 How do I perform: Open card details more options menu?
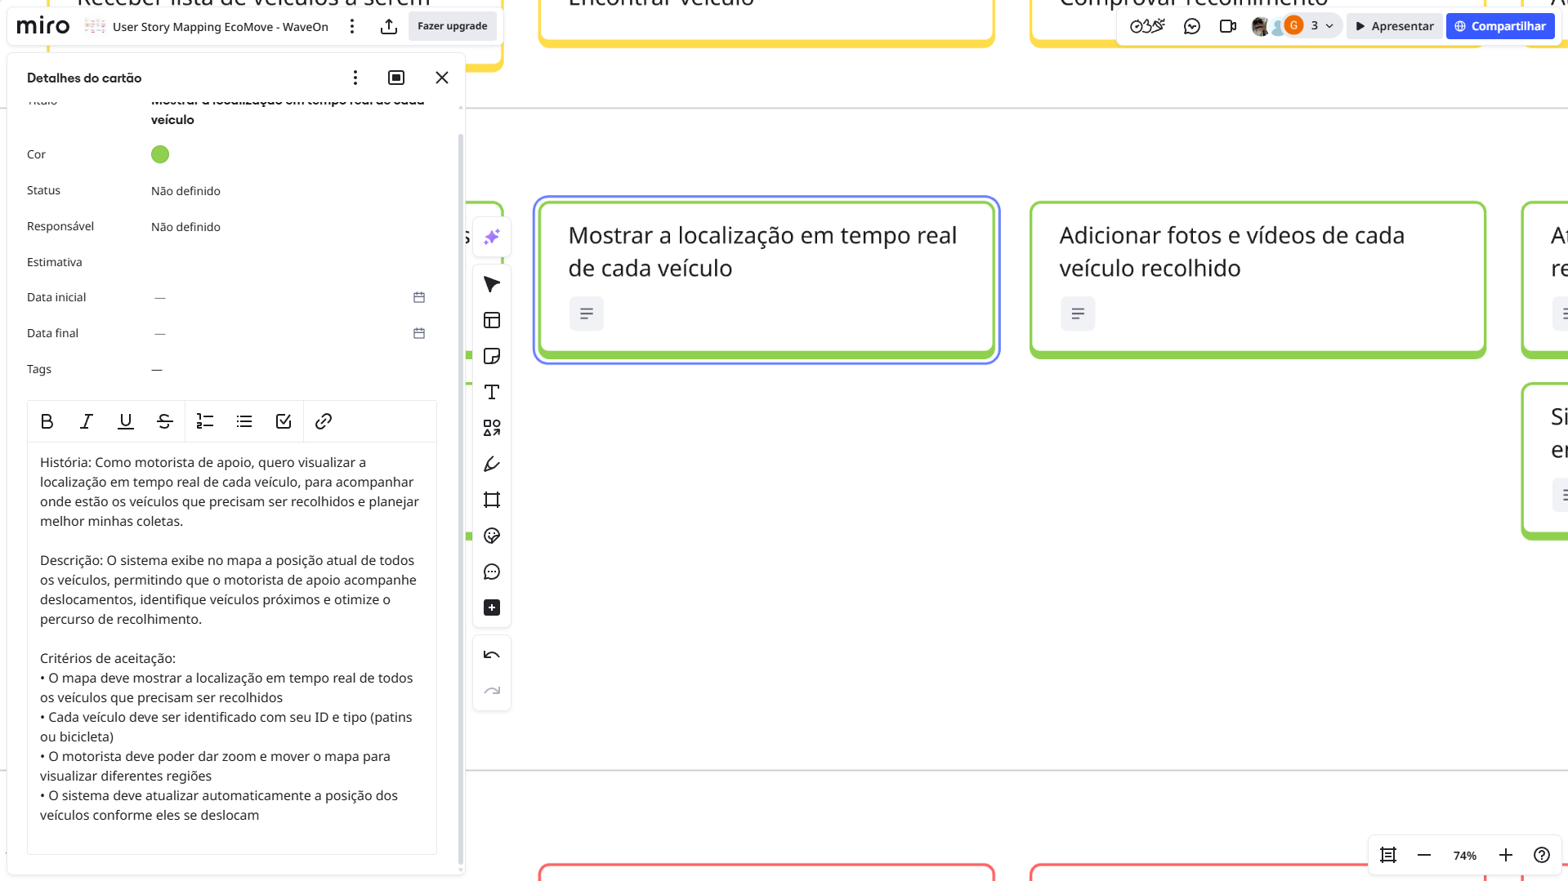[x=355, y=78]
